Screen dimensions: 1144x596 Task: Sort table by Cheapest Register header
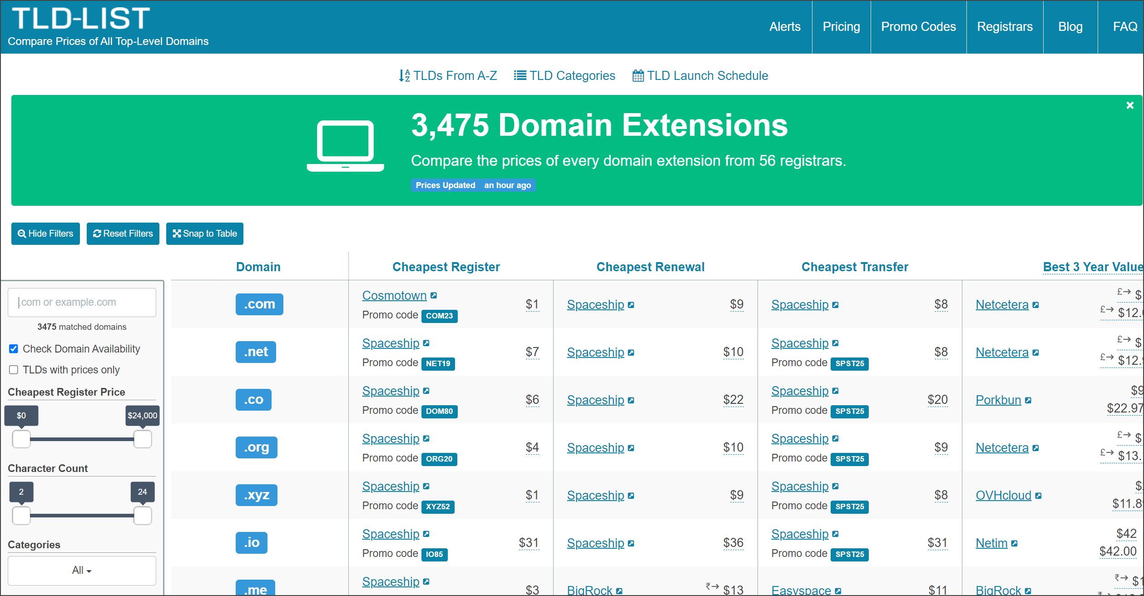click(446, 267)
